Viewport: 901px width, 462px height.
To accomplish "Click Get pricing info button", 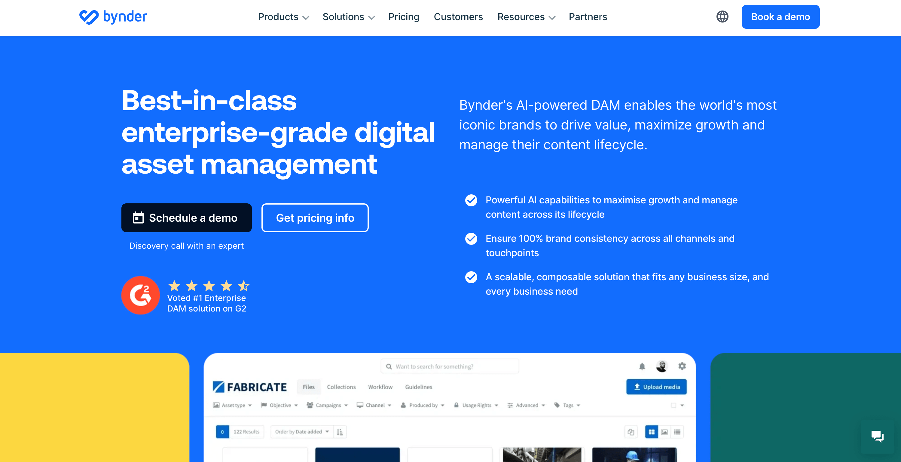I will coord(315,218).
